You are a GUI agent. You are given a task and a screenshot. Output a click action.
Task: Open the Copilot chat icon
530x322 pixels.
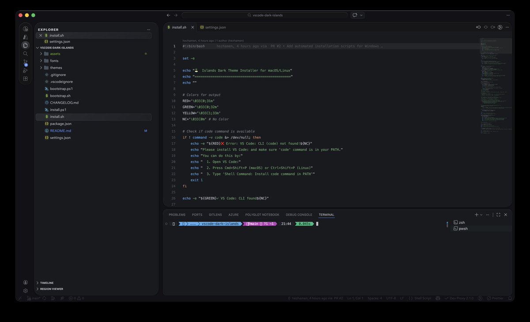click(355, 15)
